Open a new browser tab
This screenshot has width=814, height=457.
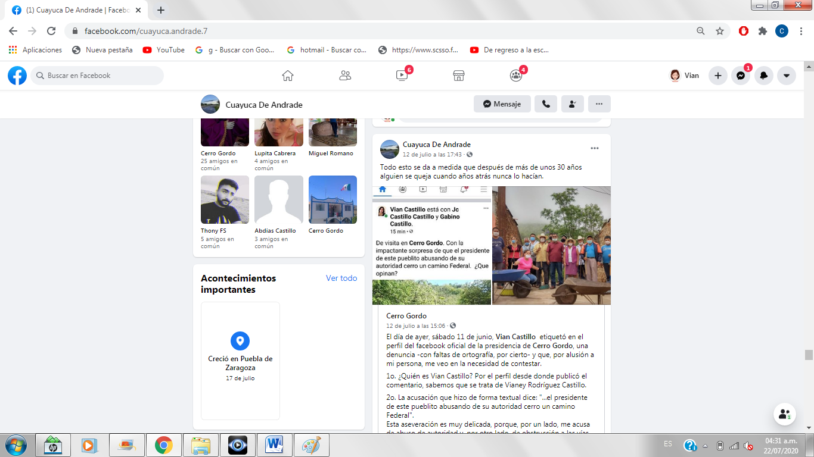pyautogui.click(x=161, y=10)
